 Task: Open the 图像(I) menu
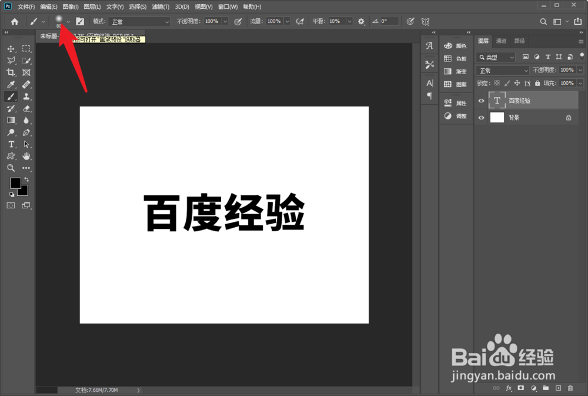71,6
